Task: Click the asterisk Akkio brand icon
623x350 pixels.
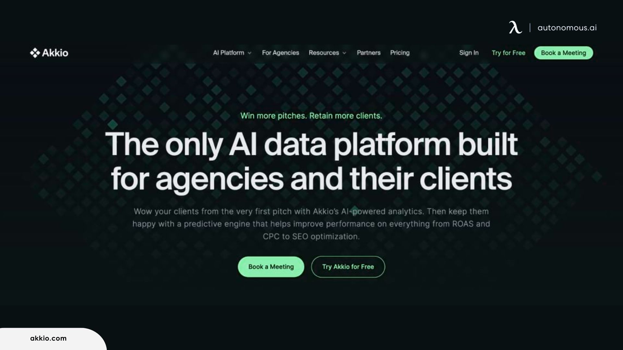Action: (34, 52)
